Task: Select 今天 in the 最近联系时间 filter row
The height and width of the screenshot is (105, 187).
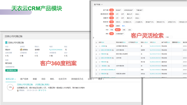Action: point(117,14)
